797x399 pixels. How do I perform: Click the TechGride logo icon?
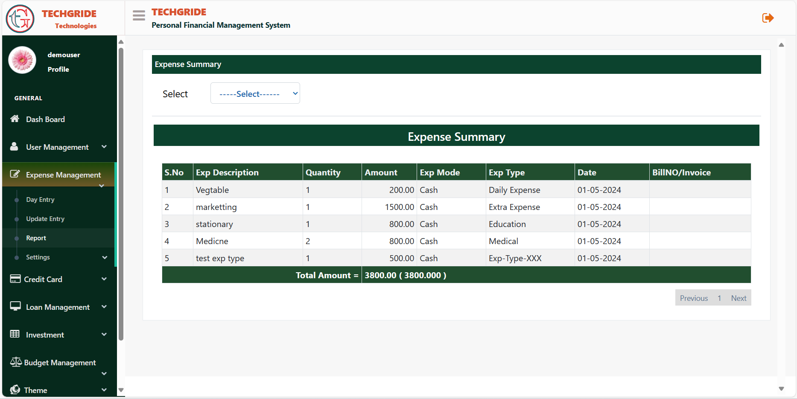click(20, 19)
